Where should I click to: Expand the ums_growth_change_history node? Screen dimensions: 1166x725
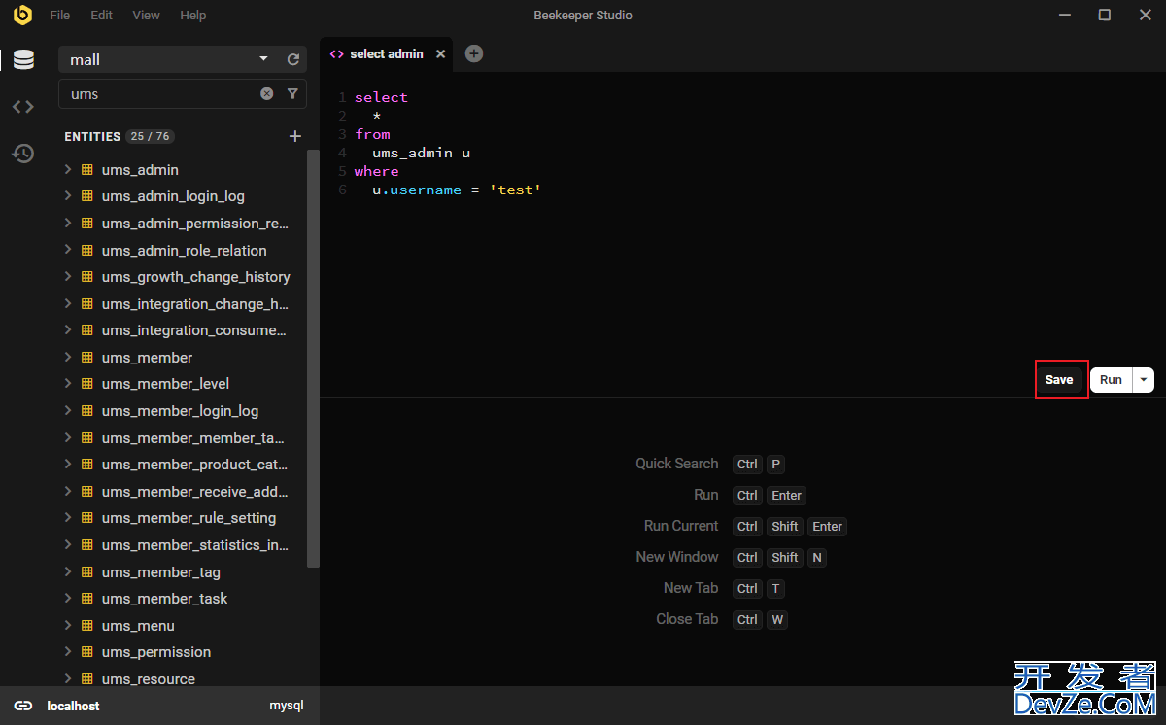point(68,277)
